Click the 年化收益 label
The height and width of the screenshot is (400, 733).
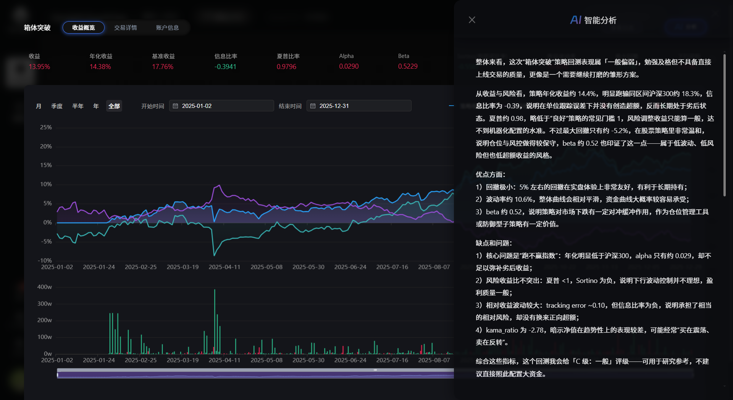[101, 56]
